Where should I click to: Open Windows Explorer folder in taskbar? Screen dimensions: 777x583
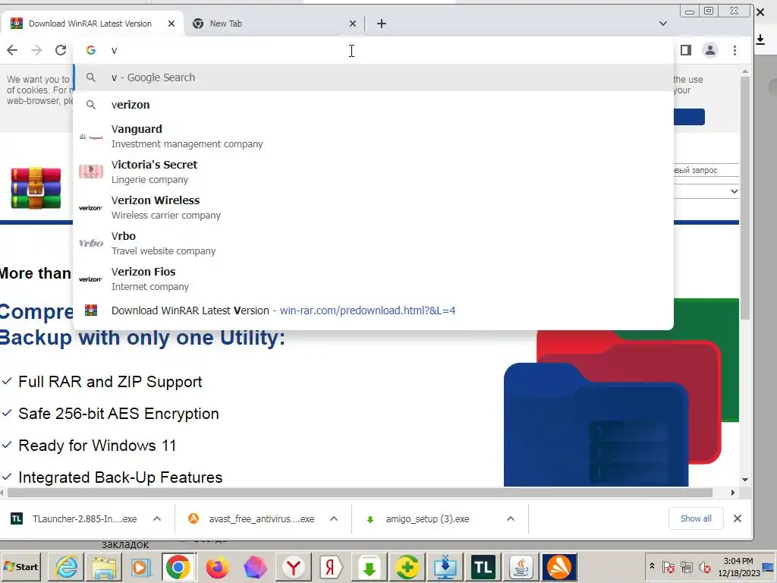pyautogui.click(x=103, y=567)
